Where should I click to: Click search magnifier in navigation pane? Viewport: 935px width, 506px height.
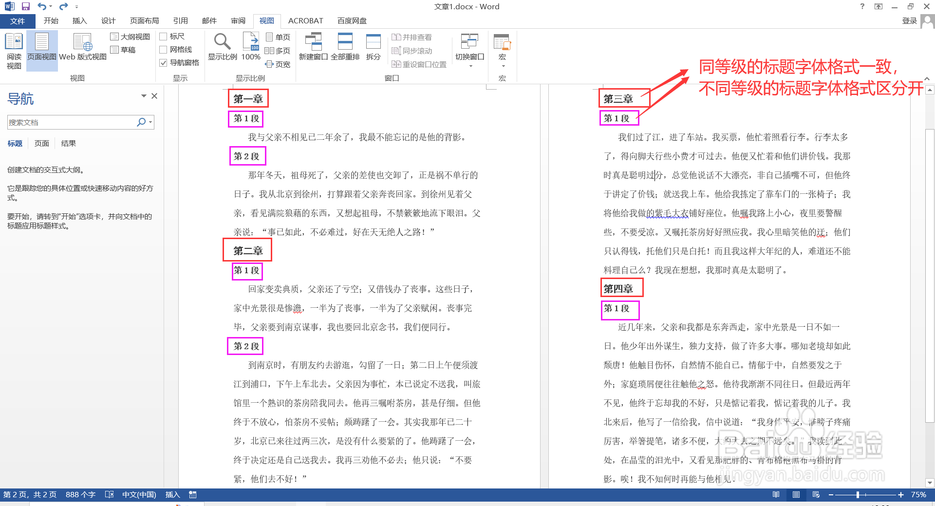click(141, 122)
